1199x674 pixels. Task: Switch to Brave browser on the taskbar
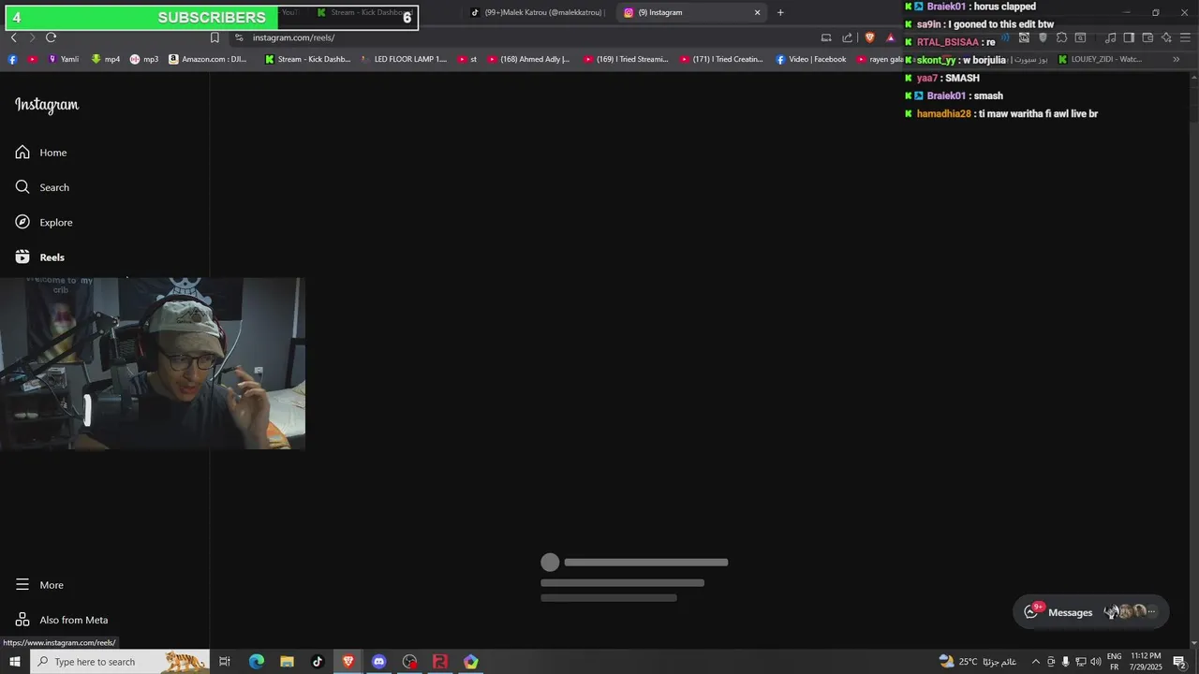(x=348, y=662)
